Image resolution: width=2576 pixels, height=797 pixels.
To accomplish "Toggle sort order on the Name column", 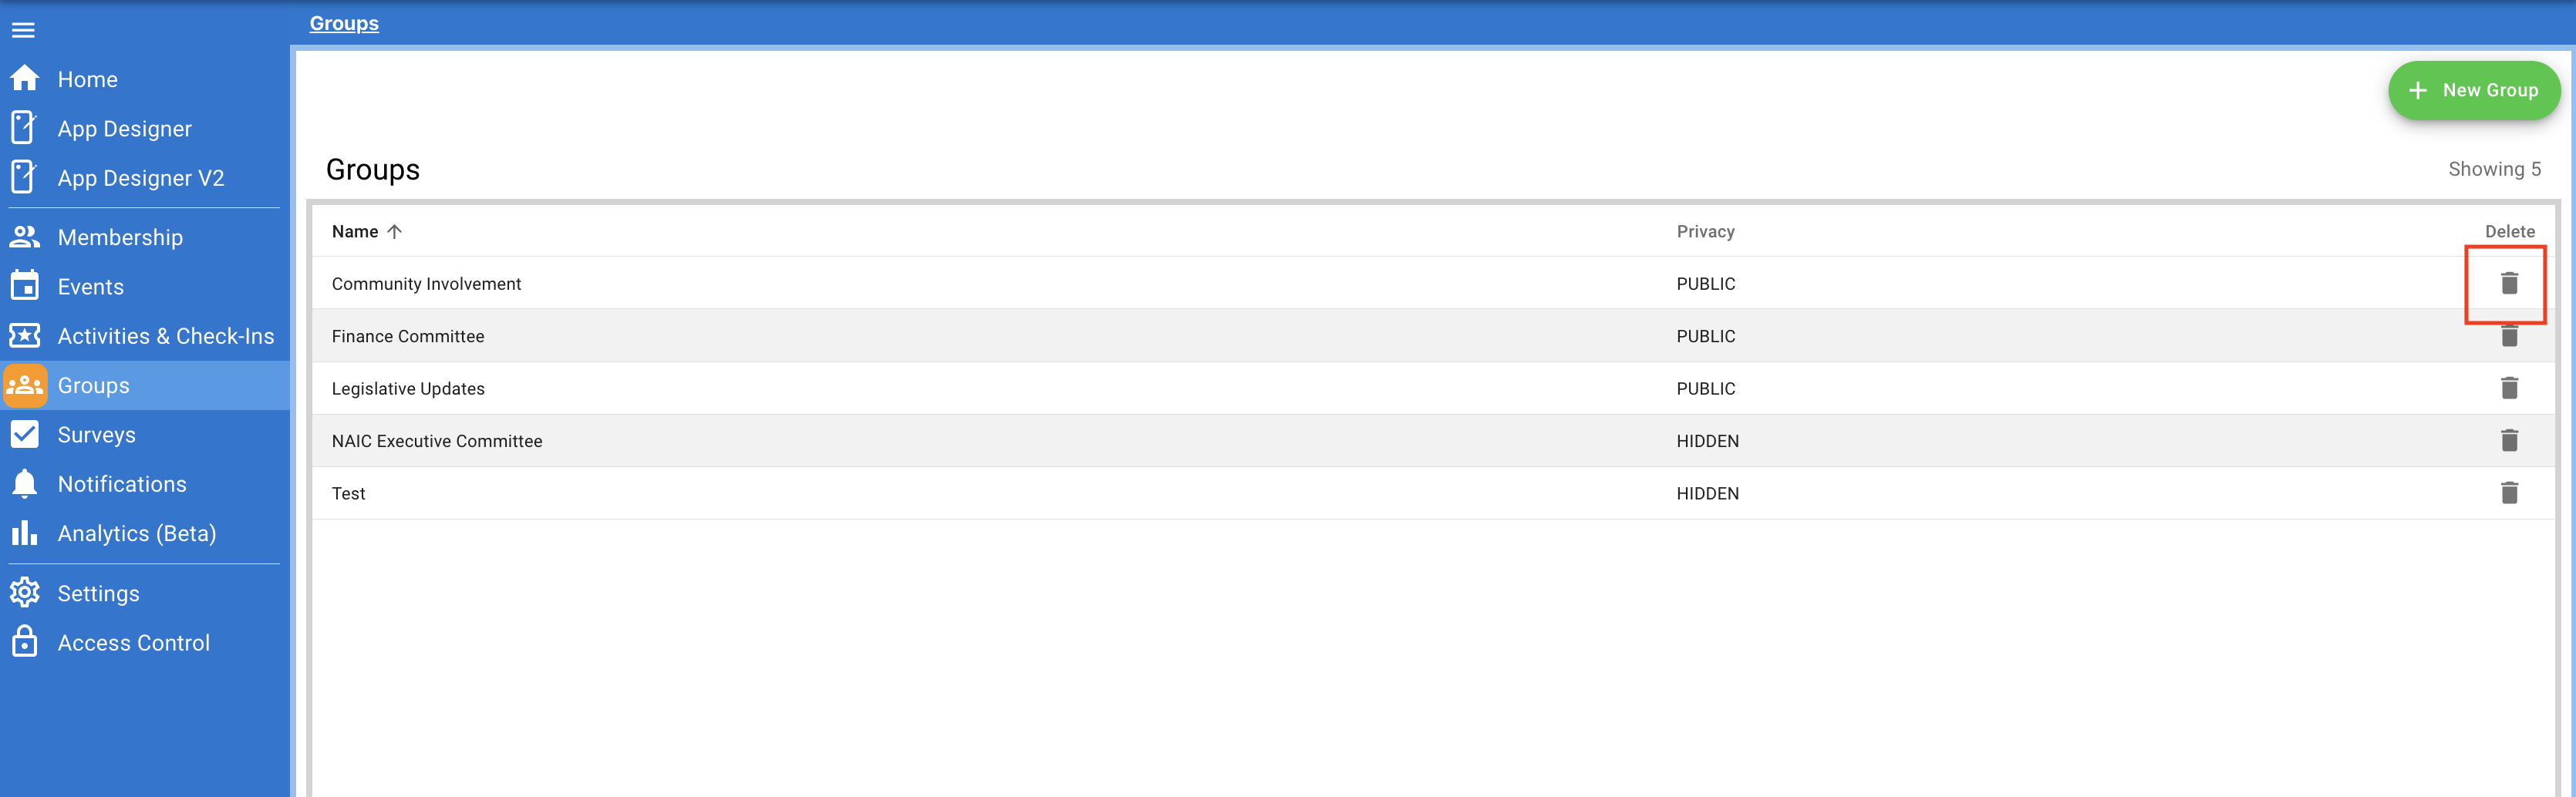I will (367, 231).
